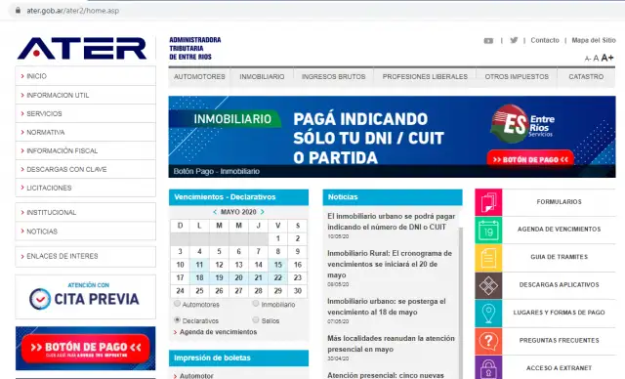The image size is (625, 379).
Task: Expand INFORMACION UTIL sidebar menu
Action: [85, 96]
